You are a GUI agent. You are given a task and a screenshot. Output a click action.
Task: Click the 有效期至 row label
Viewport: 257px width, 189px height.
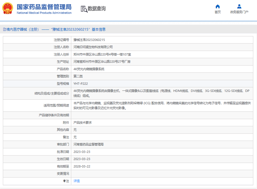tap(63, 166)
